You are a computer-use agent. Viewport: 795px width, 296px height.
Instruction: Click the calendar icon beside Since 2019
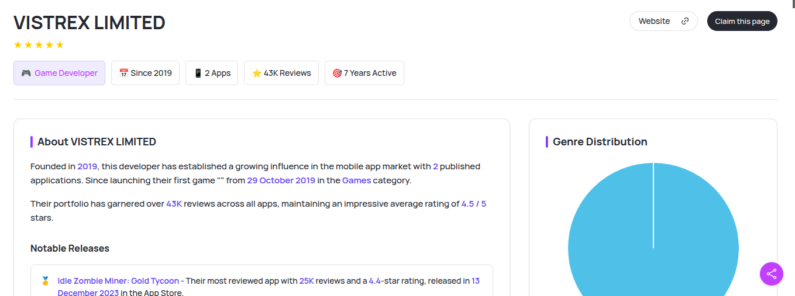click(x=123, y=73)
